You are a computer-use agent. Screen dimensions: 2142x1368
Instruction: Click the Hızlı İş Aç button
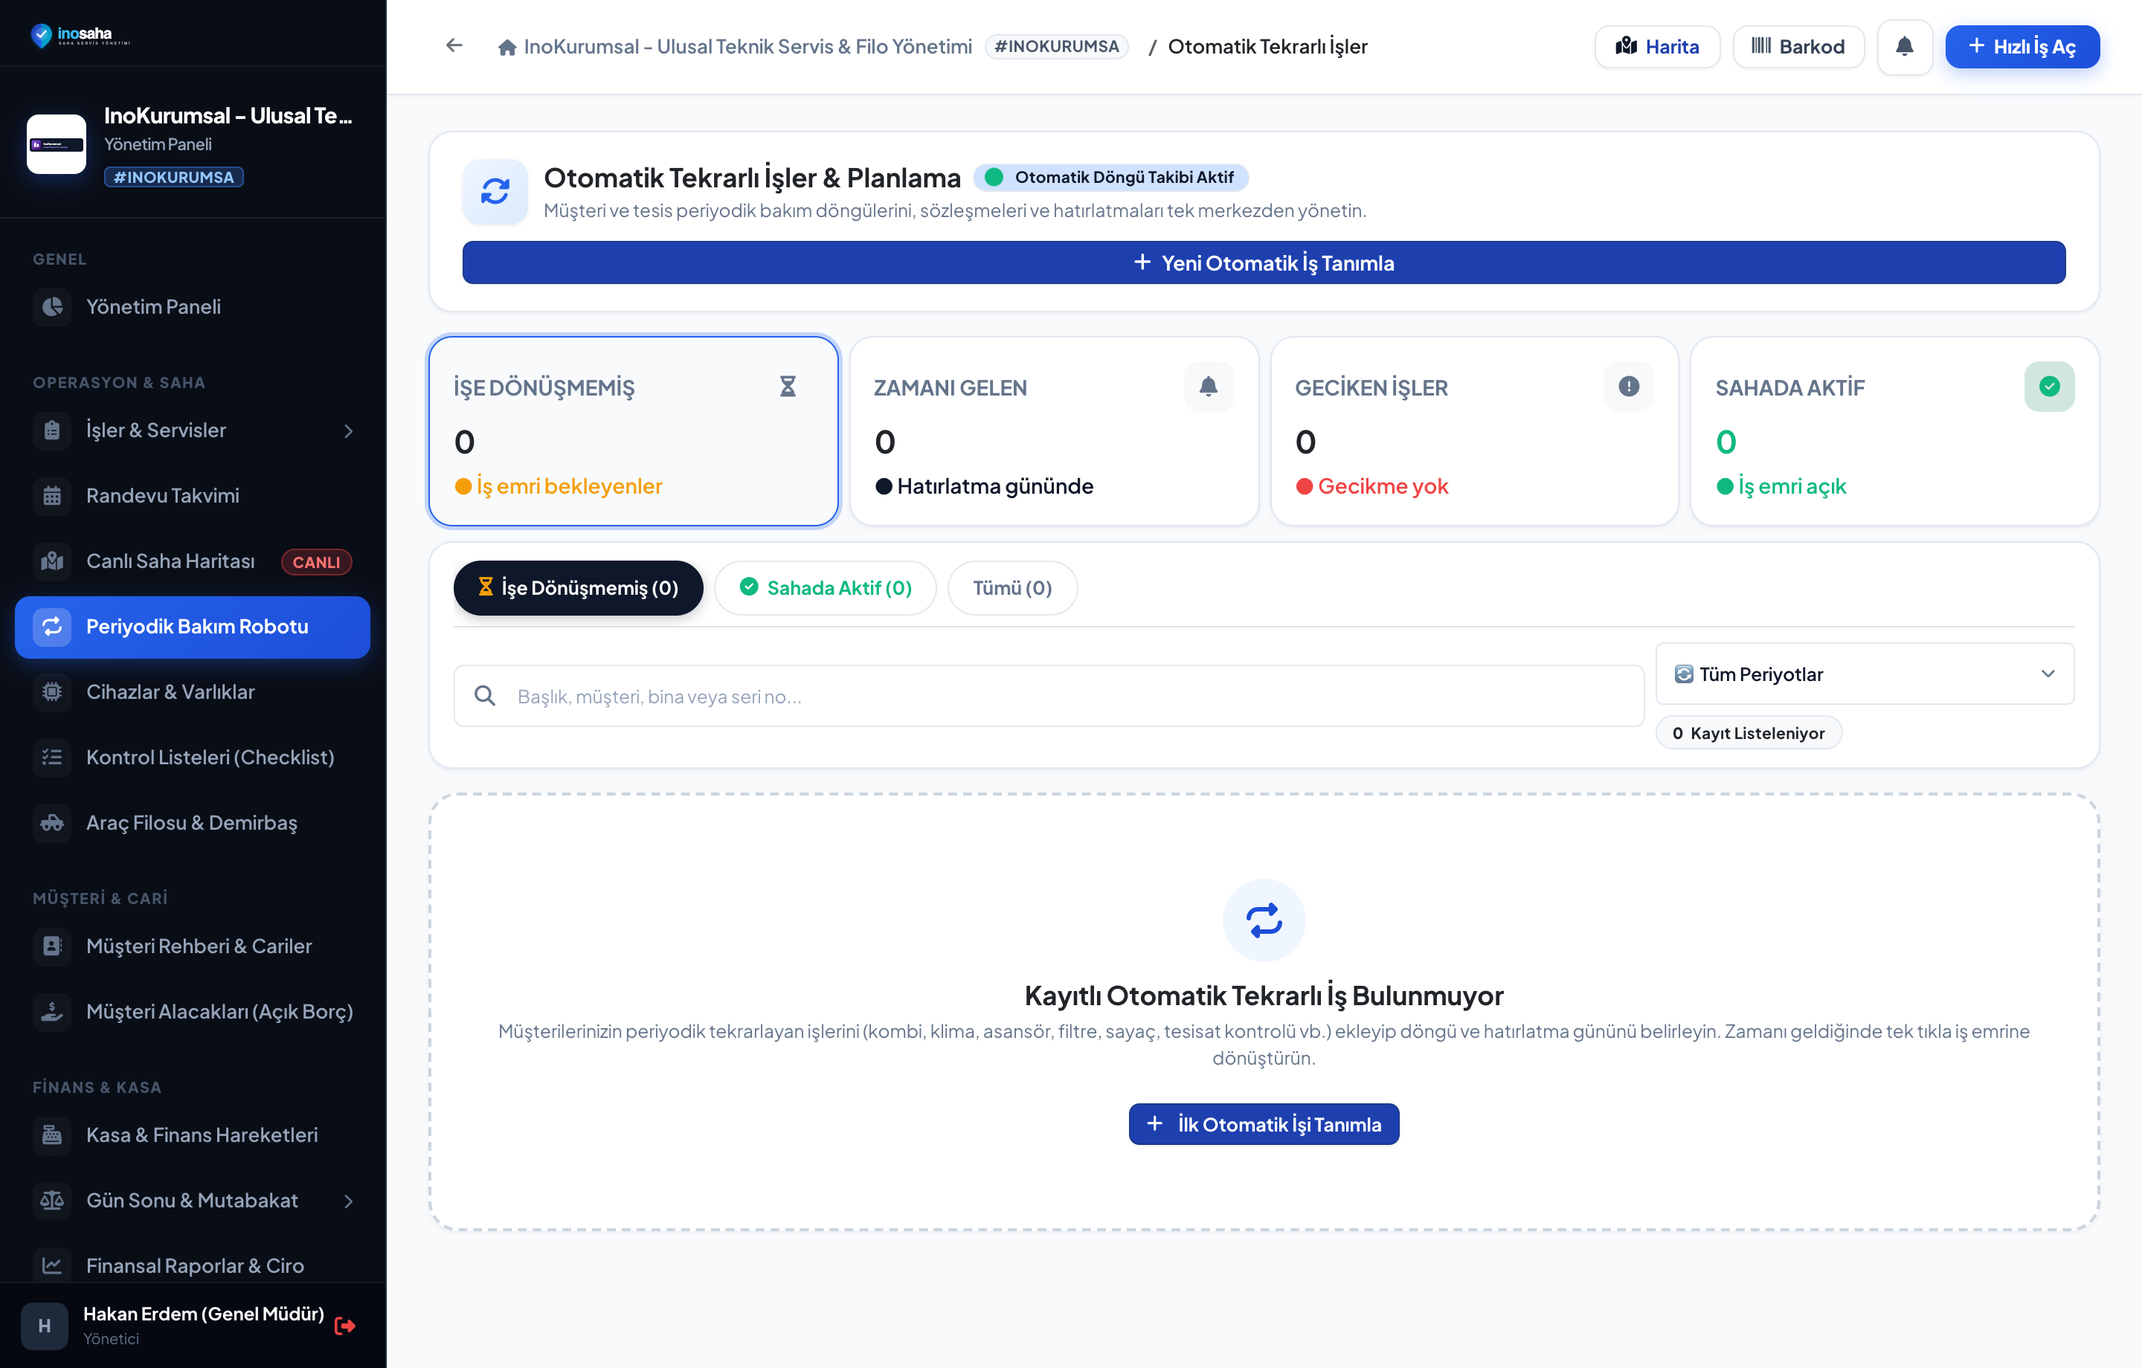coord(2022,46)
